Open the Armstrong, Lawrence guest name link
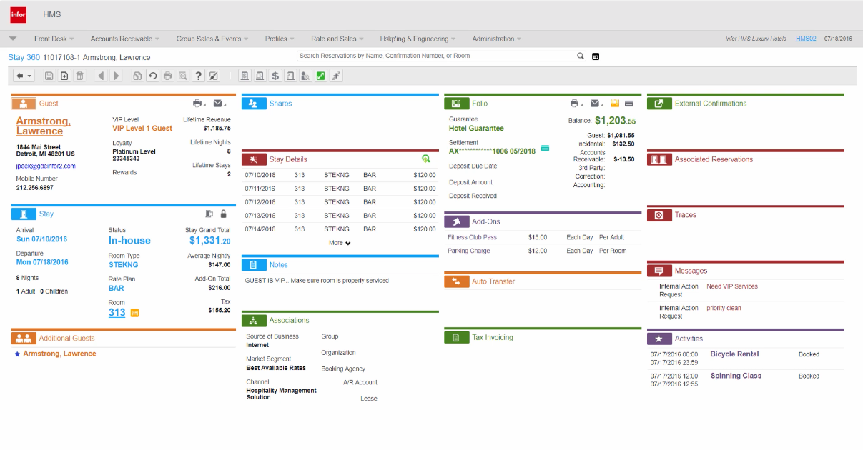 [x=44, y=126]
